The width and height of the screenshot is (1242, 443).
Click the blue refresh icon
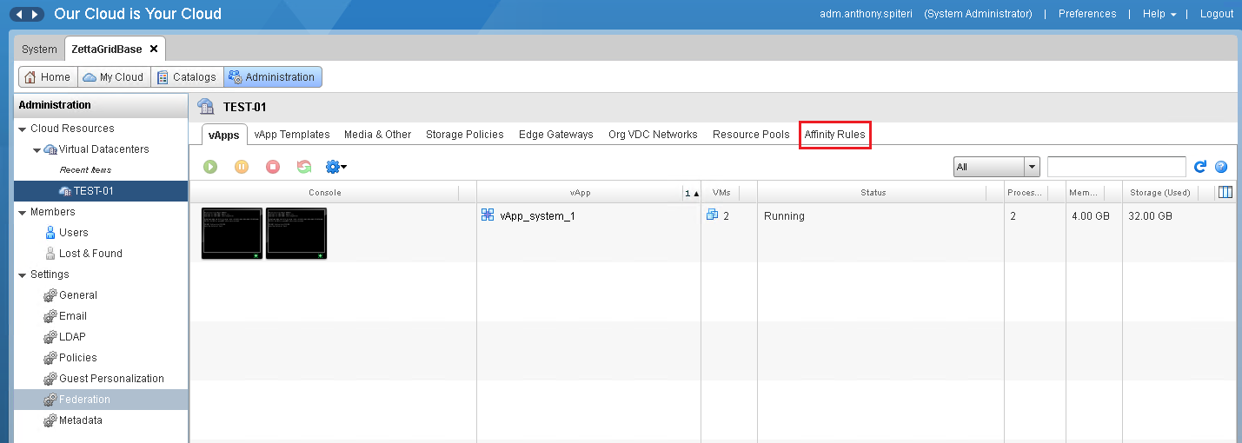[1200, 167]
